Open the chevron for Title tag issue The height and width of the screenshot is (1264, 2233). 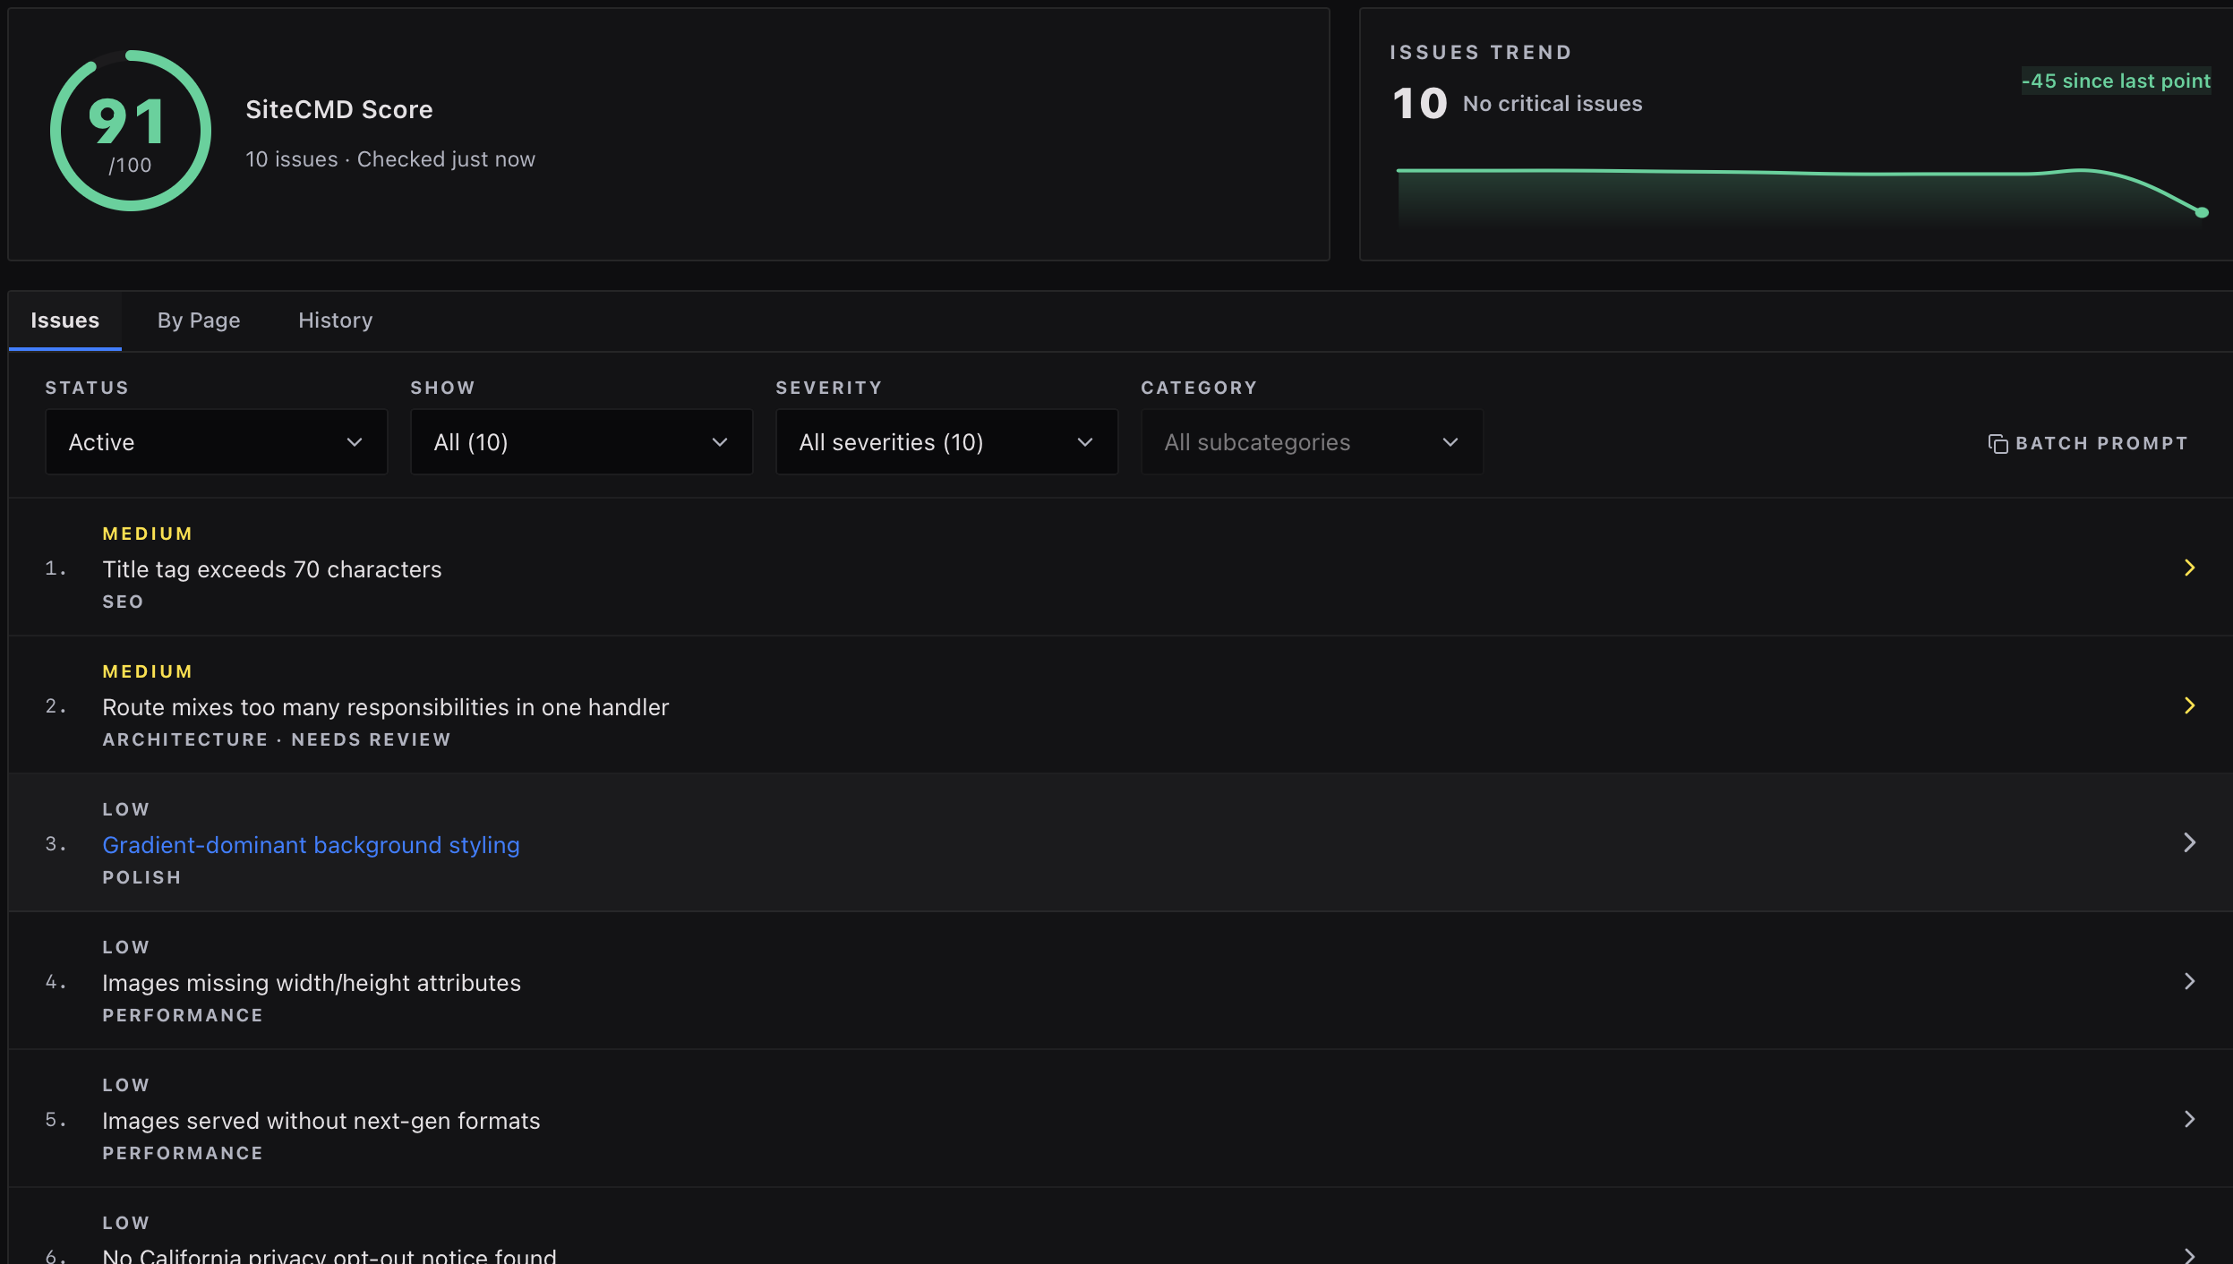pyautogui.click(x=2189, y=568)
